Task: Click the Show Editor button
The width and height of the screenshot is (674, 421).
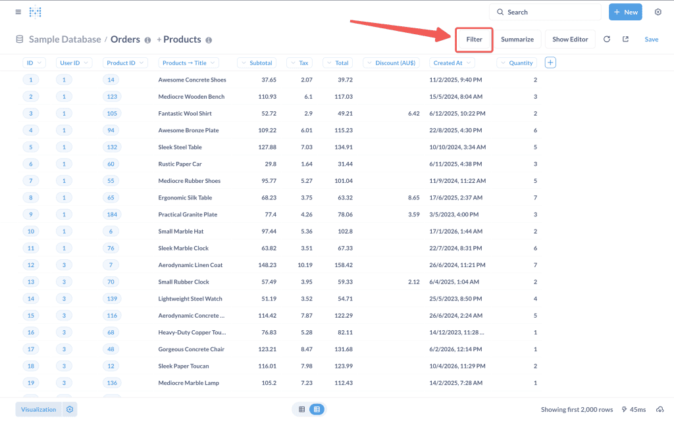Action: tap(570, 39)
